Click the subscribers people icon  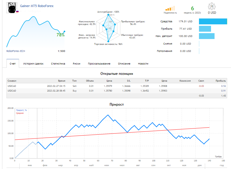pyautogui.click(x=212, y=6)
